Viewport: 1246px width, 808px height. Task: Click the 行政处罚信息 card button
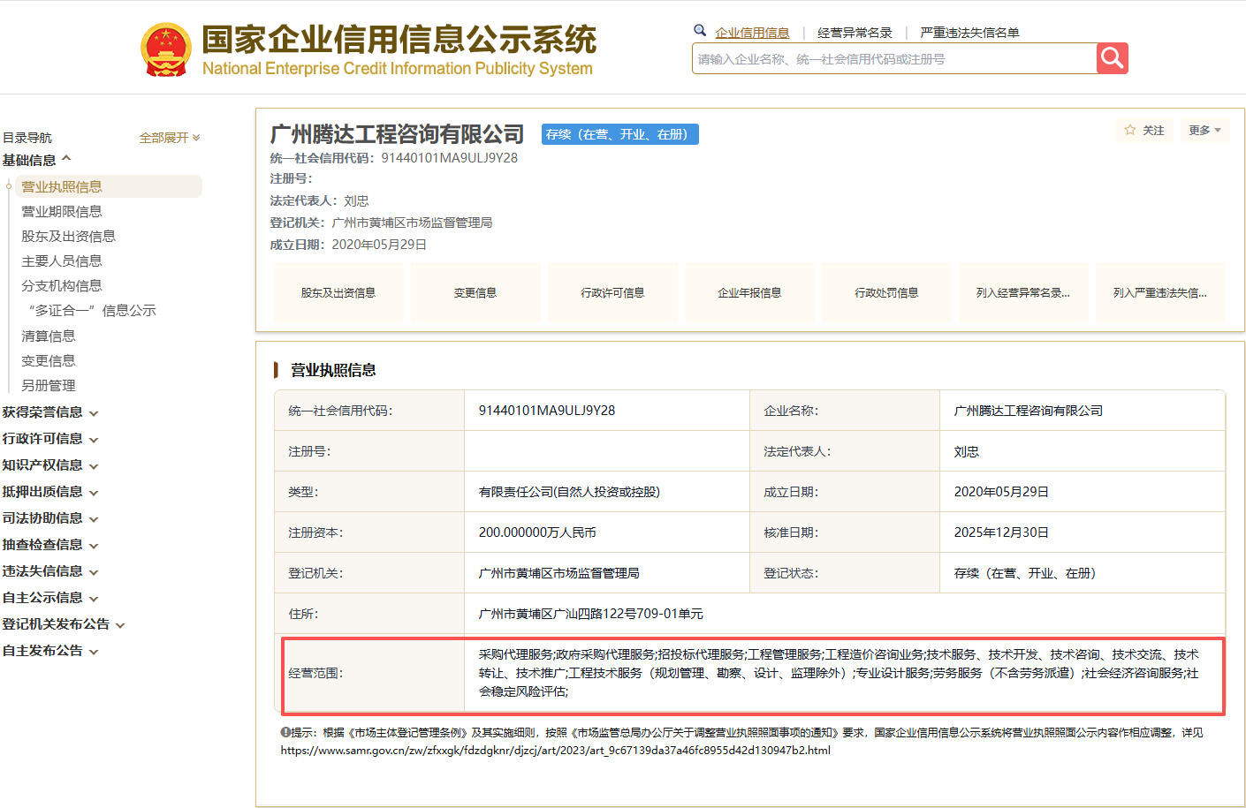(x=886, y=292)
